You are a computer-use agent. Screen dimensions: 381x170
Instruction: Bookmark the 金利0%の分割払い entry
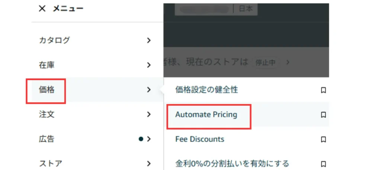pos(323,164)
